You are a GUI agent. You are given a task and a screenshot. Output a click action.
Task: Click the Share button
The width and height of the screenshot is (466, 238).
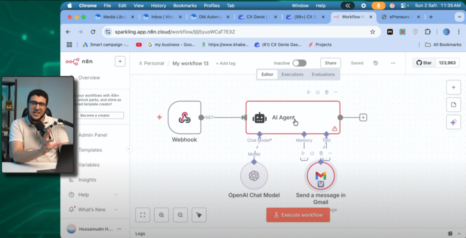(330, 63)
